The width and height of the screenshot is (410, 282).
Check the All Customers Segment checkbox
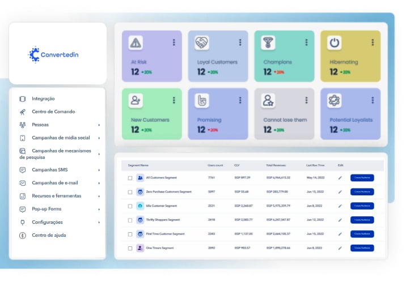(x=130, y=178)
